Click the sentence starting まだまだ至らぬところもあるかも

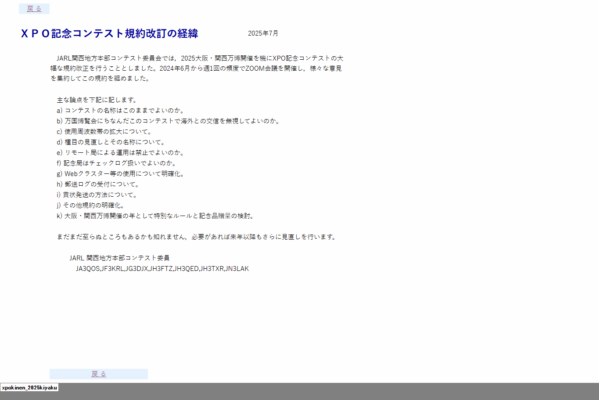click(x=197, y=237)
